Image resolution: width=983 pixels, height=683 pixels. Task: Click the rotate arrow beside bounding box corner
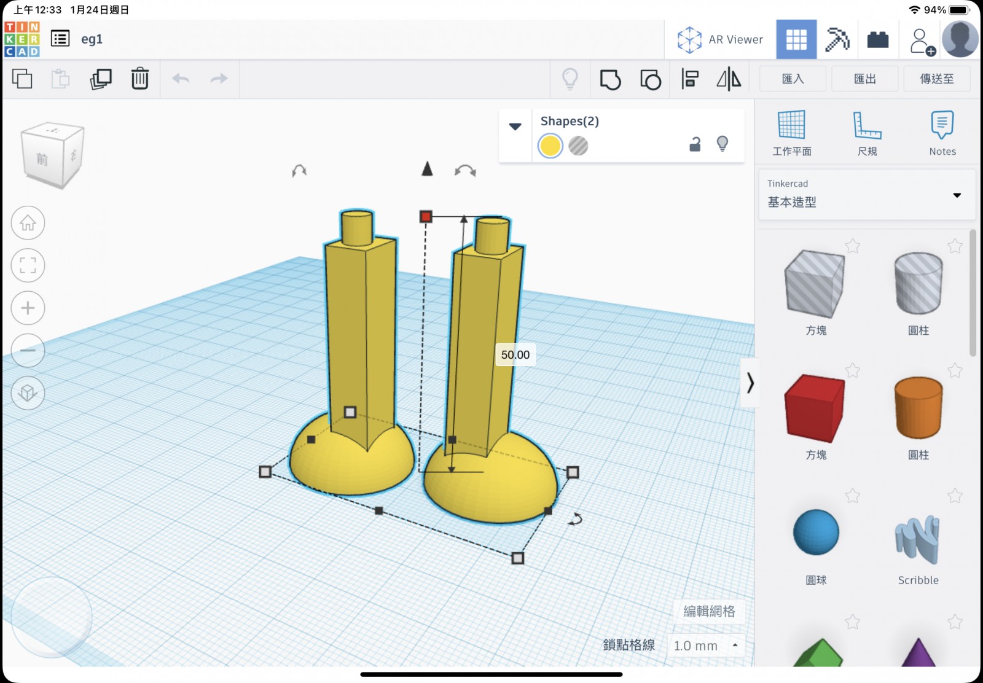coord(575,520)
